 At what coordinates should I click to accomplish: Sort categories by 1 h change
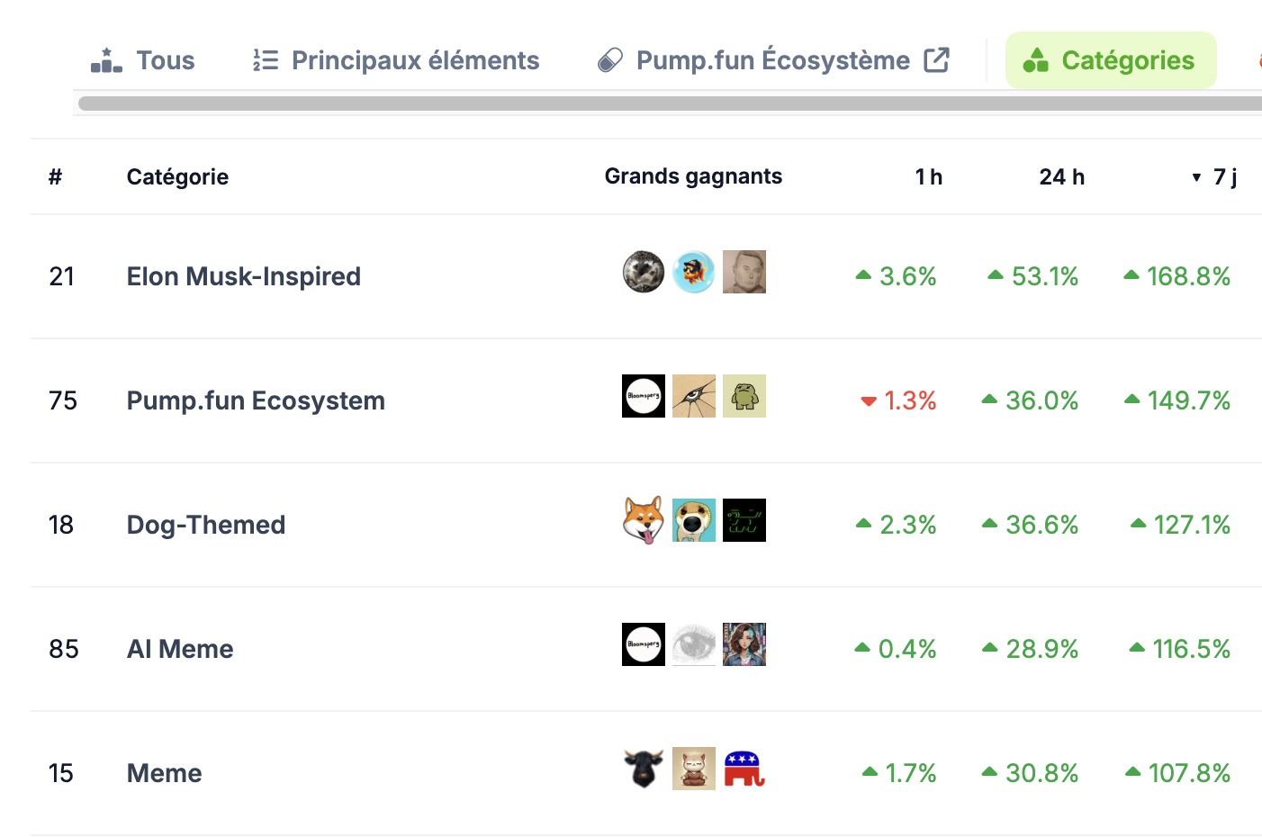tap(928, 177)
